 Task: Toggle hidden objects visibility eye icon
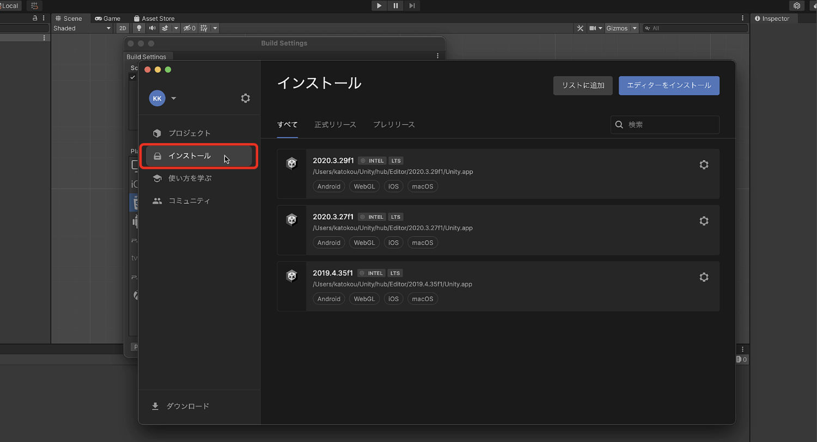[x=189, y=28]
